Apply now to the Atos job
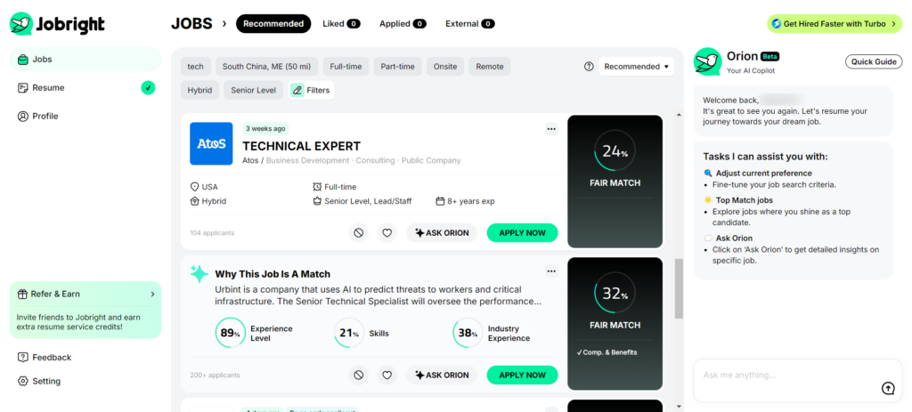 pyautogui.click(x=522, y=233)
